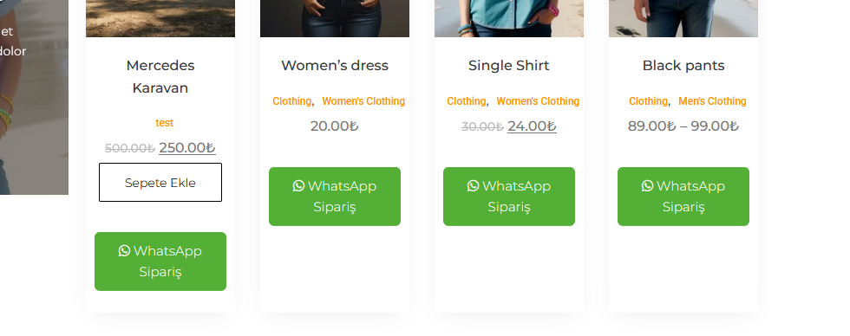Click the Mercedes Karavan product image

tap(160, 18)
